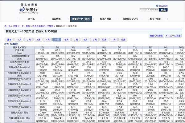Click the 21.3 (1998/5) mean temperature cell

coord(42,102)
